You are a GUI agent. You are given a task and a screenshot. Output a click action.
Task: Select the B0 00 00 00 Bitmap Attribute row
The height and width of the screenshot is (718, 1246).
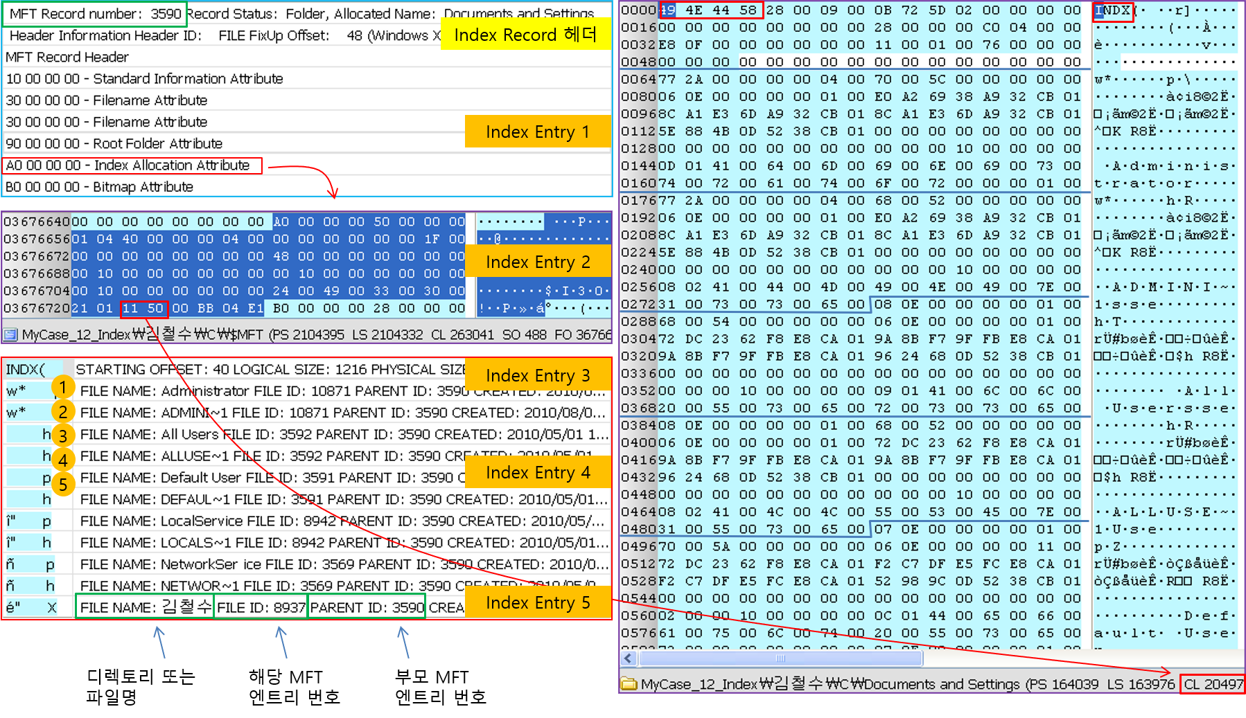click(306, 187)
